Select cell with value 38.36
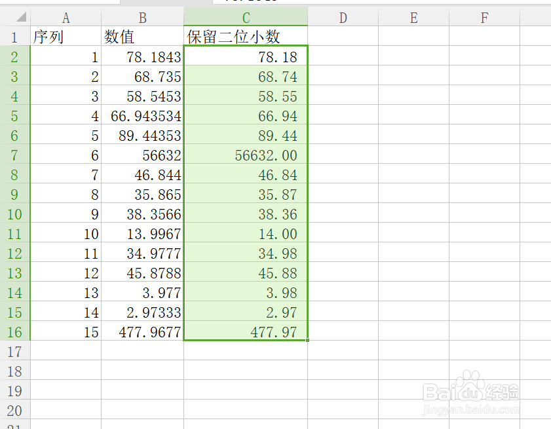The height and width of the screenshot is (429, 551). point(246,213)
